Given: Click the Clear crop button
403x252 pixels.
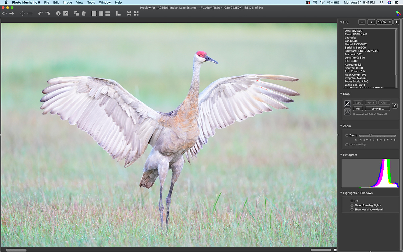Looking at the screenshot, I should click(x=384, y=103).
